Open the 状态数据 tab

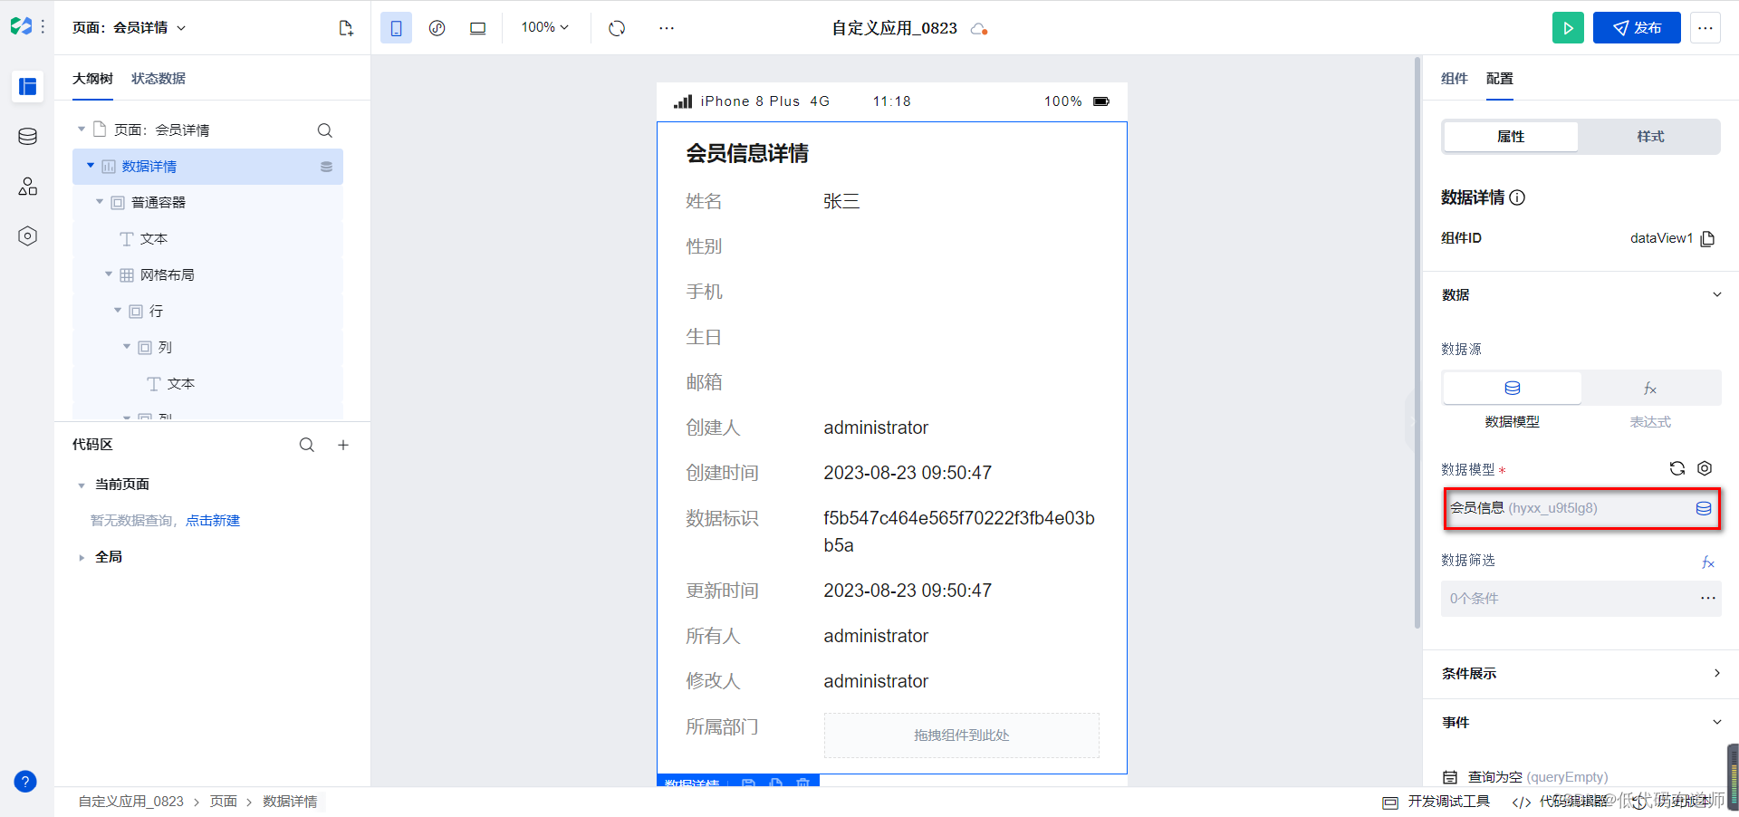pyautogui.click(x=159, y=79)
